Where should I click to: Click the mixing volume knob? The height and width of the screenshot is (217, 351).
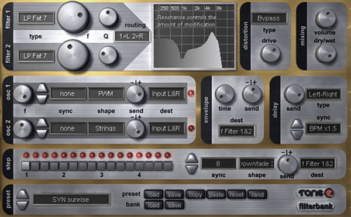click(x=325, y=19)
